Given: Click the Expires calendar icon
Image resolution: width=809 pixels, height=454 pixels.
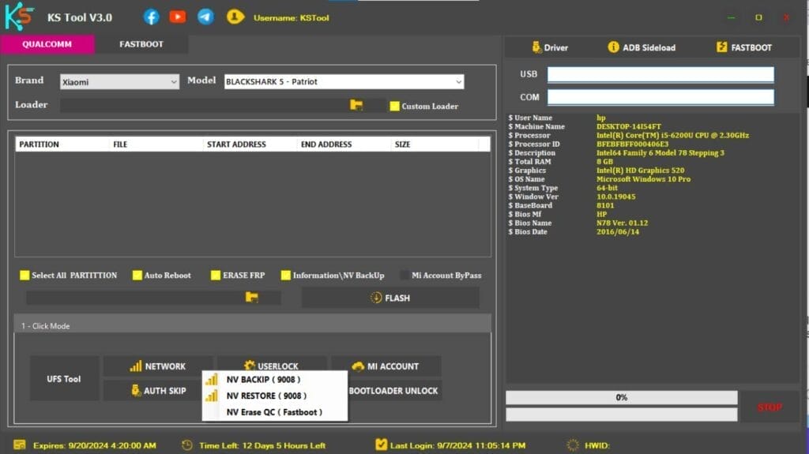Looking at the screenshot, I should point(20,445).
